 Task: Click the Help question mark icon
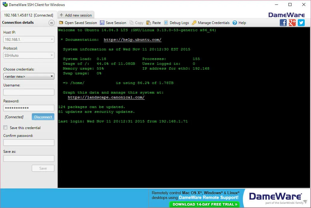[x=235, y=23]
